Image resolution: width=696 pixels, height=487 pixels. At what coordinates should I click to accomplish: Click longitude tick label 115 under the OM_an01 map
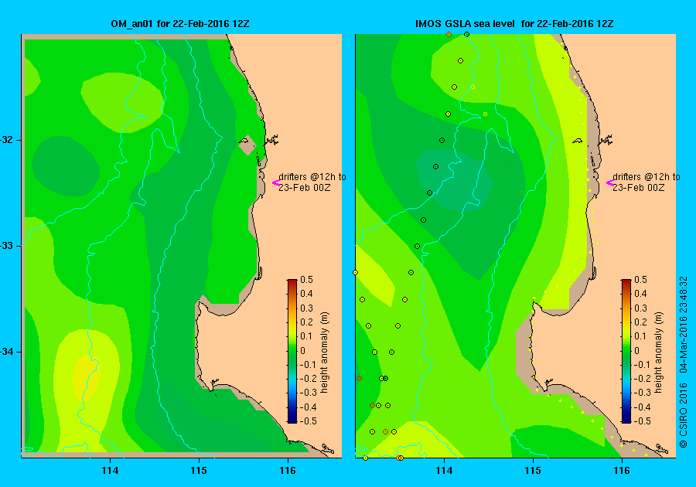(x=199, y=471)
